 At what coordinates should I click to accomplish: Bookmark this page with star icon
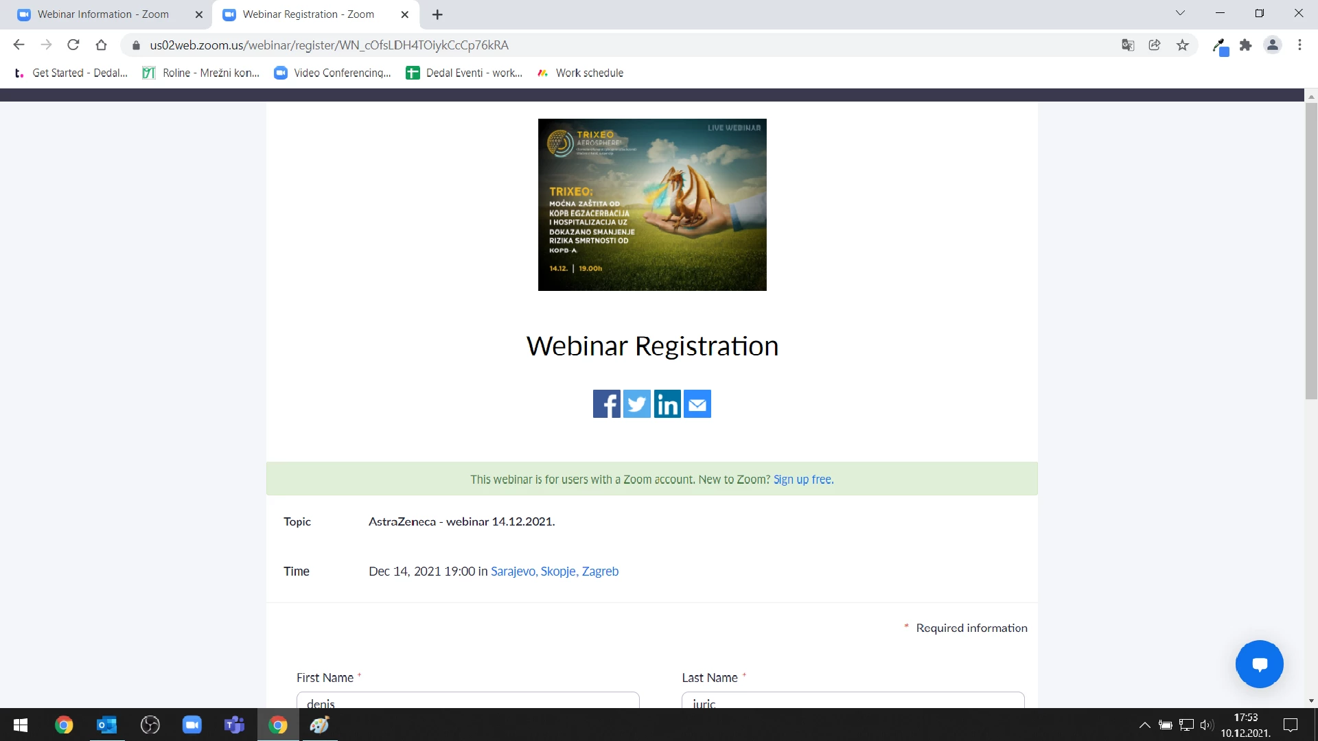point(1182,45)
